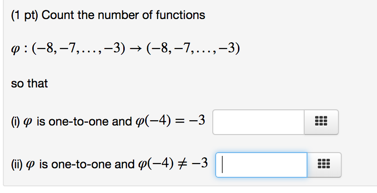Click the "Count the number of functions" text
The height and width of the screenshot is (193, 377).
point(124,15)
